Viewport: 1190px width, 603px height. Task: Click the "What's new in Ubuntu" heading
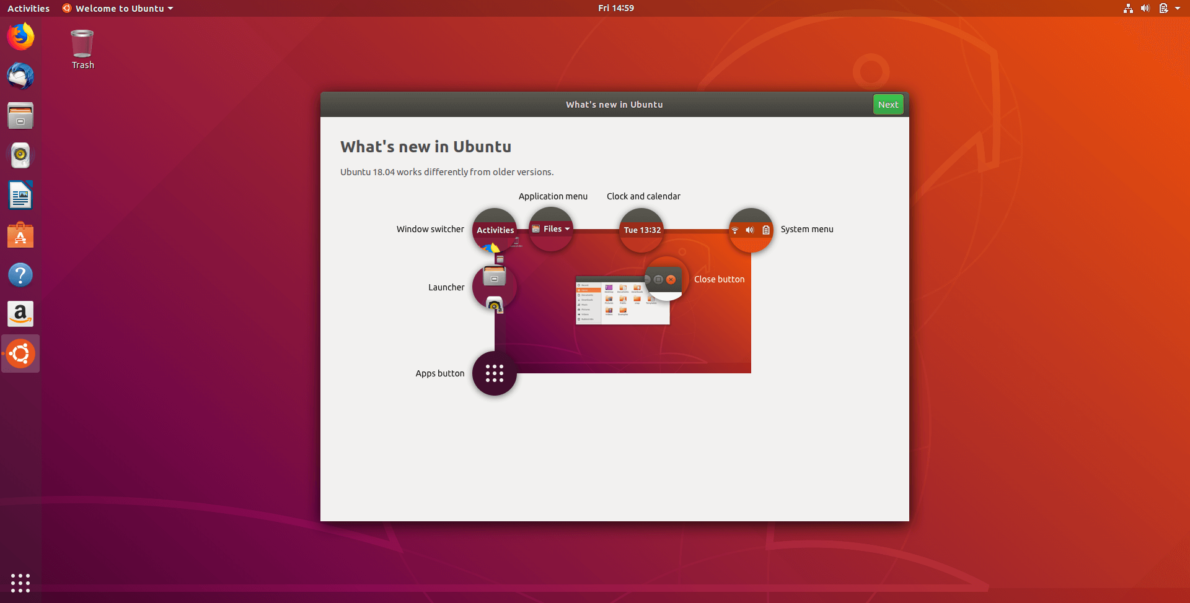pos(426,147)
